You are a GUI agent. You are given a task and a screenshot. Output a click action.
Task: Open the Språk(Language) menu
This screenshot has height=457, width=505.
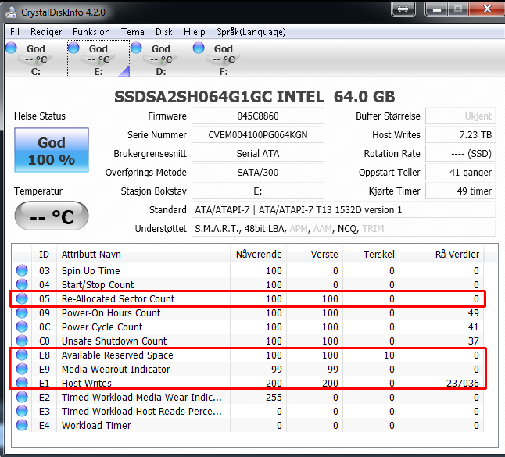(x=251, y=32)
